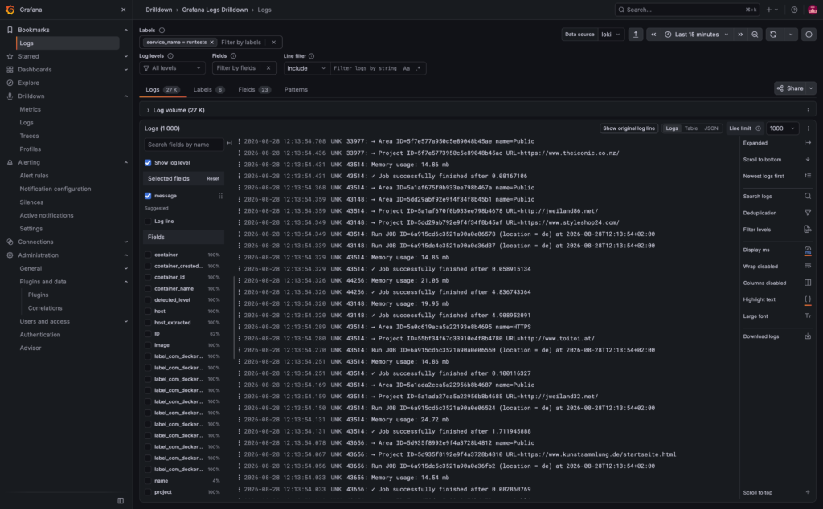
Task: Open the help icon in top bar
Action: pos(794,10)
